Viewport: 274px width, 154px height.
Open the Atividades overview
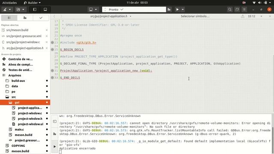pos(9,3)
